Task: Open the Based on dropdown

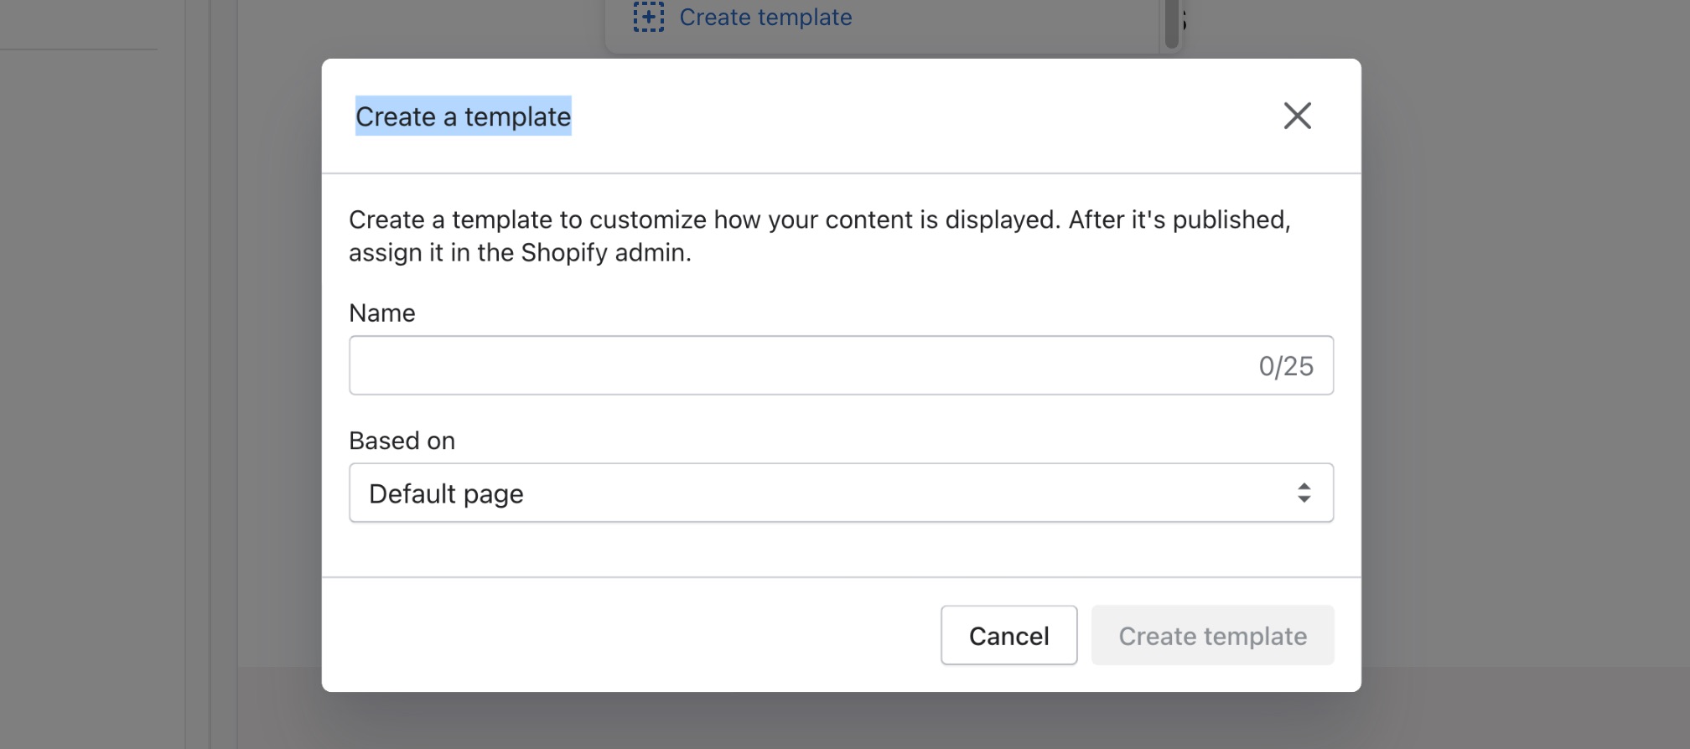Action: tap(841, 493)
